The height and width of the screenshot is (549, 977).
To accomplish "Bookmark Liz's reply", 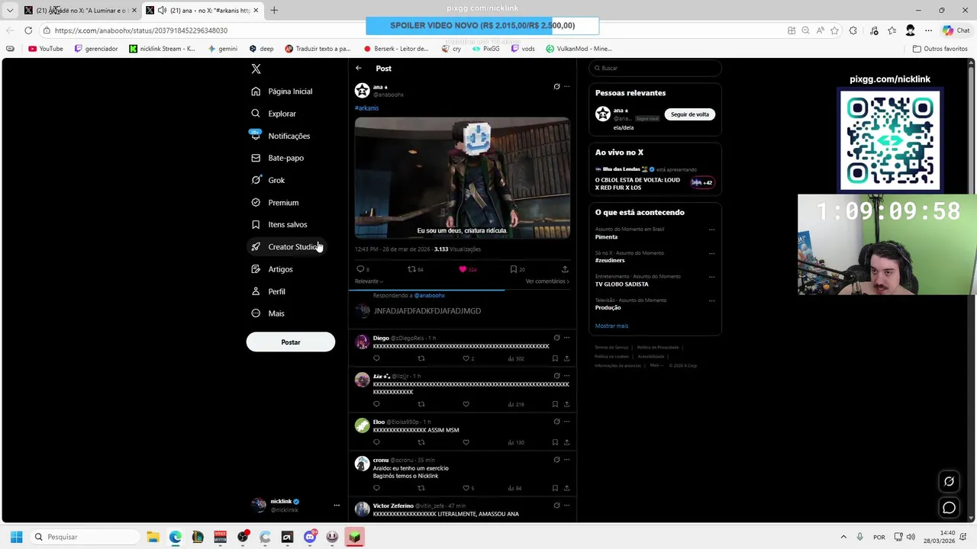I will (x=555, y=404).
